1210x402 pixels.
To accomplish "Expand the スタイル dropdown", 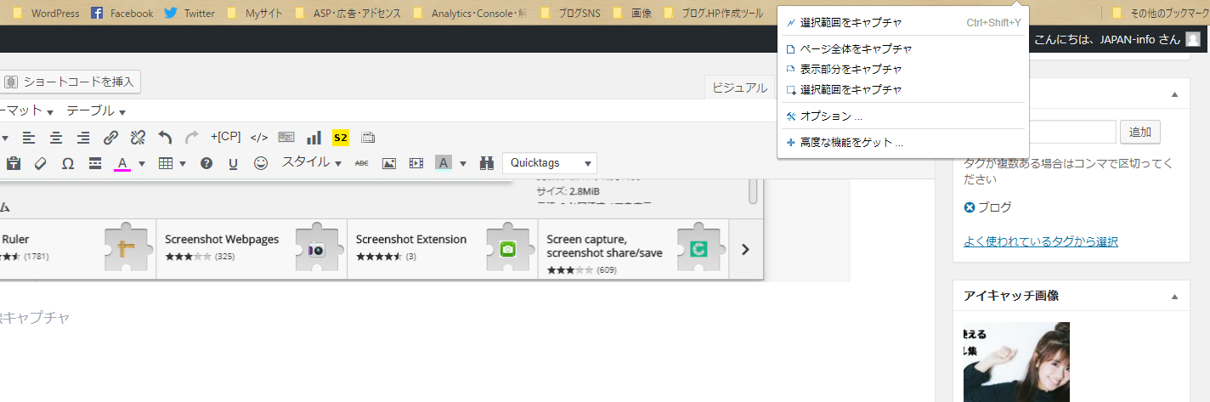I will click(x=311, y=162).
